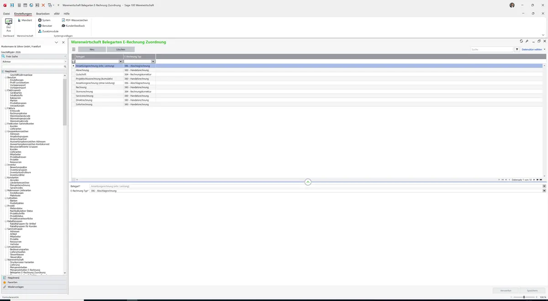
Task: Jump to the last record in navigator
Action: pos(541,180)
